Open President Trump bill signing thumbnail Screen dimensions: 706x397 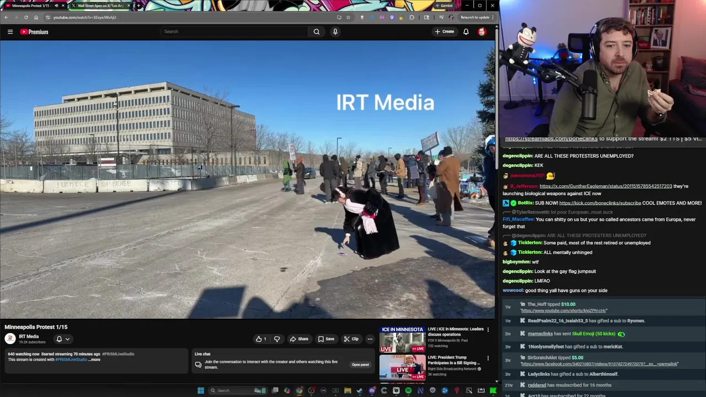click(x=403, y=367)
